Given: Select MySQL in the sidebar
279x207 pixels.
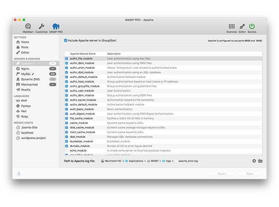Looking at the screenshot, I should (25, 74).
